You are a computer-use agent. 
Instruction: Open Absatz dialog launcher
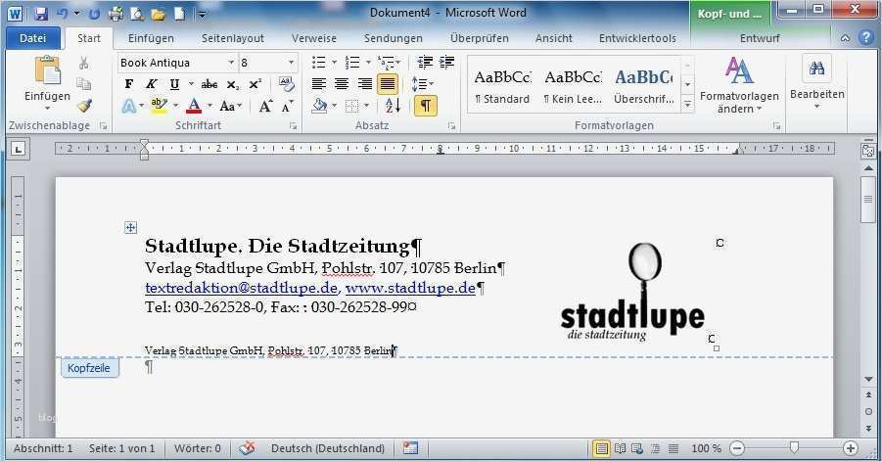(x=451, y=126)
